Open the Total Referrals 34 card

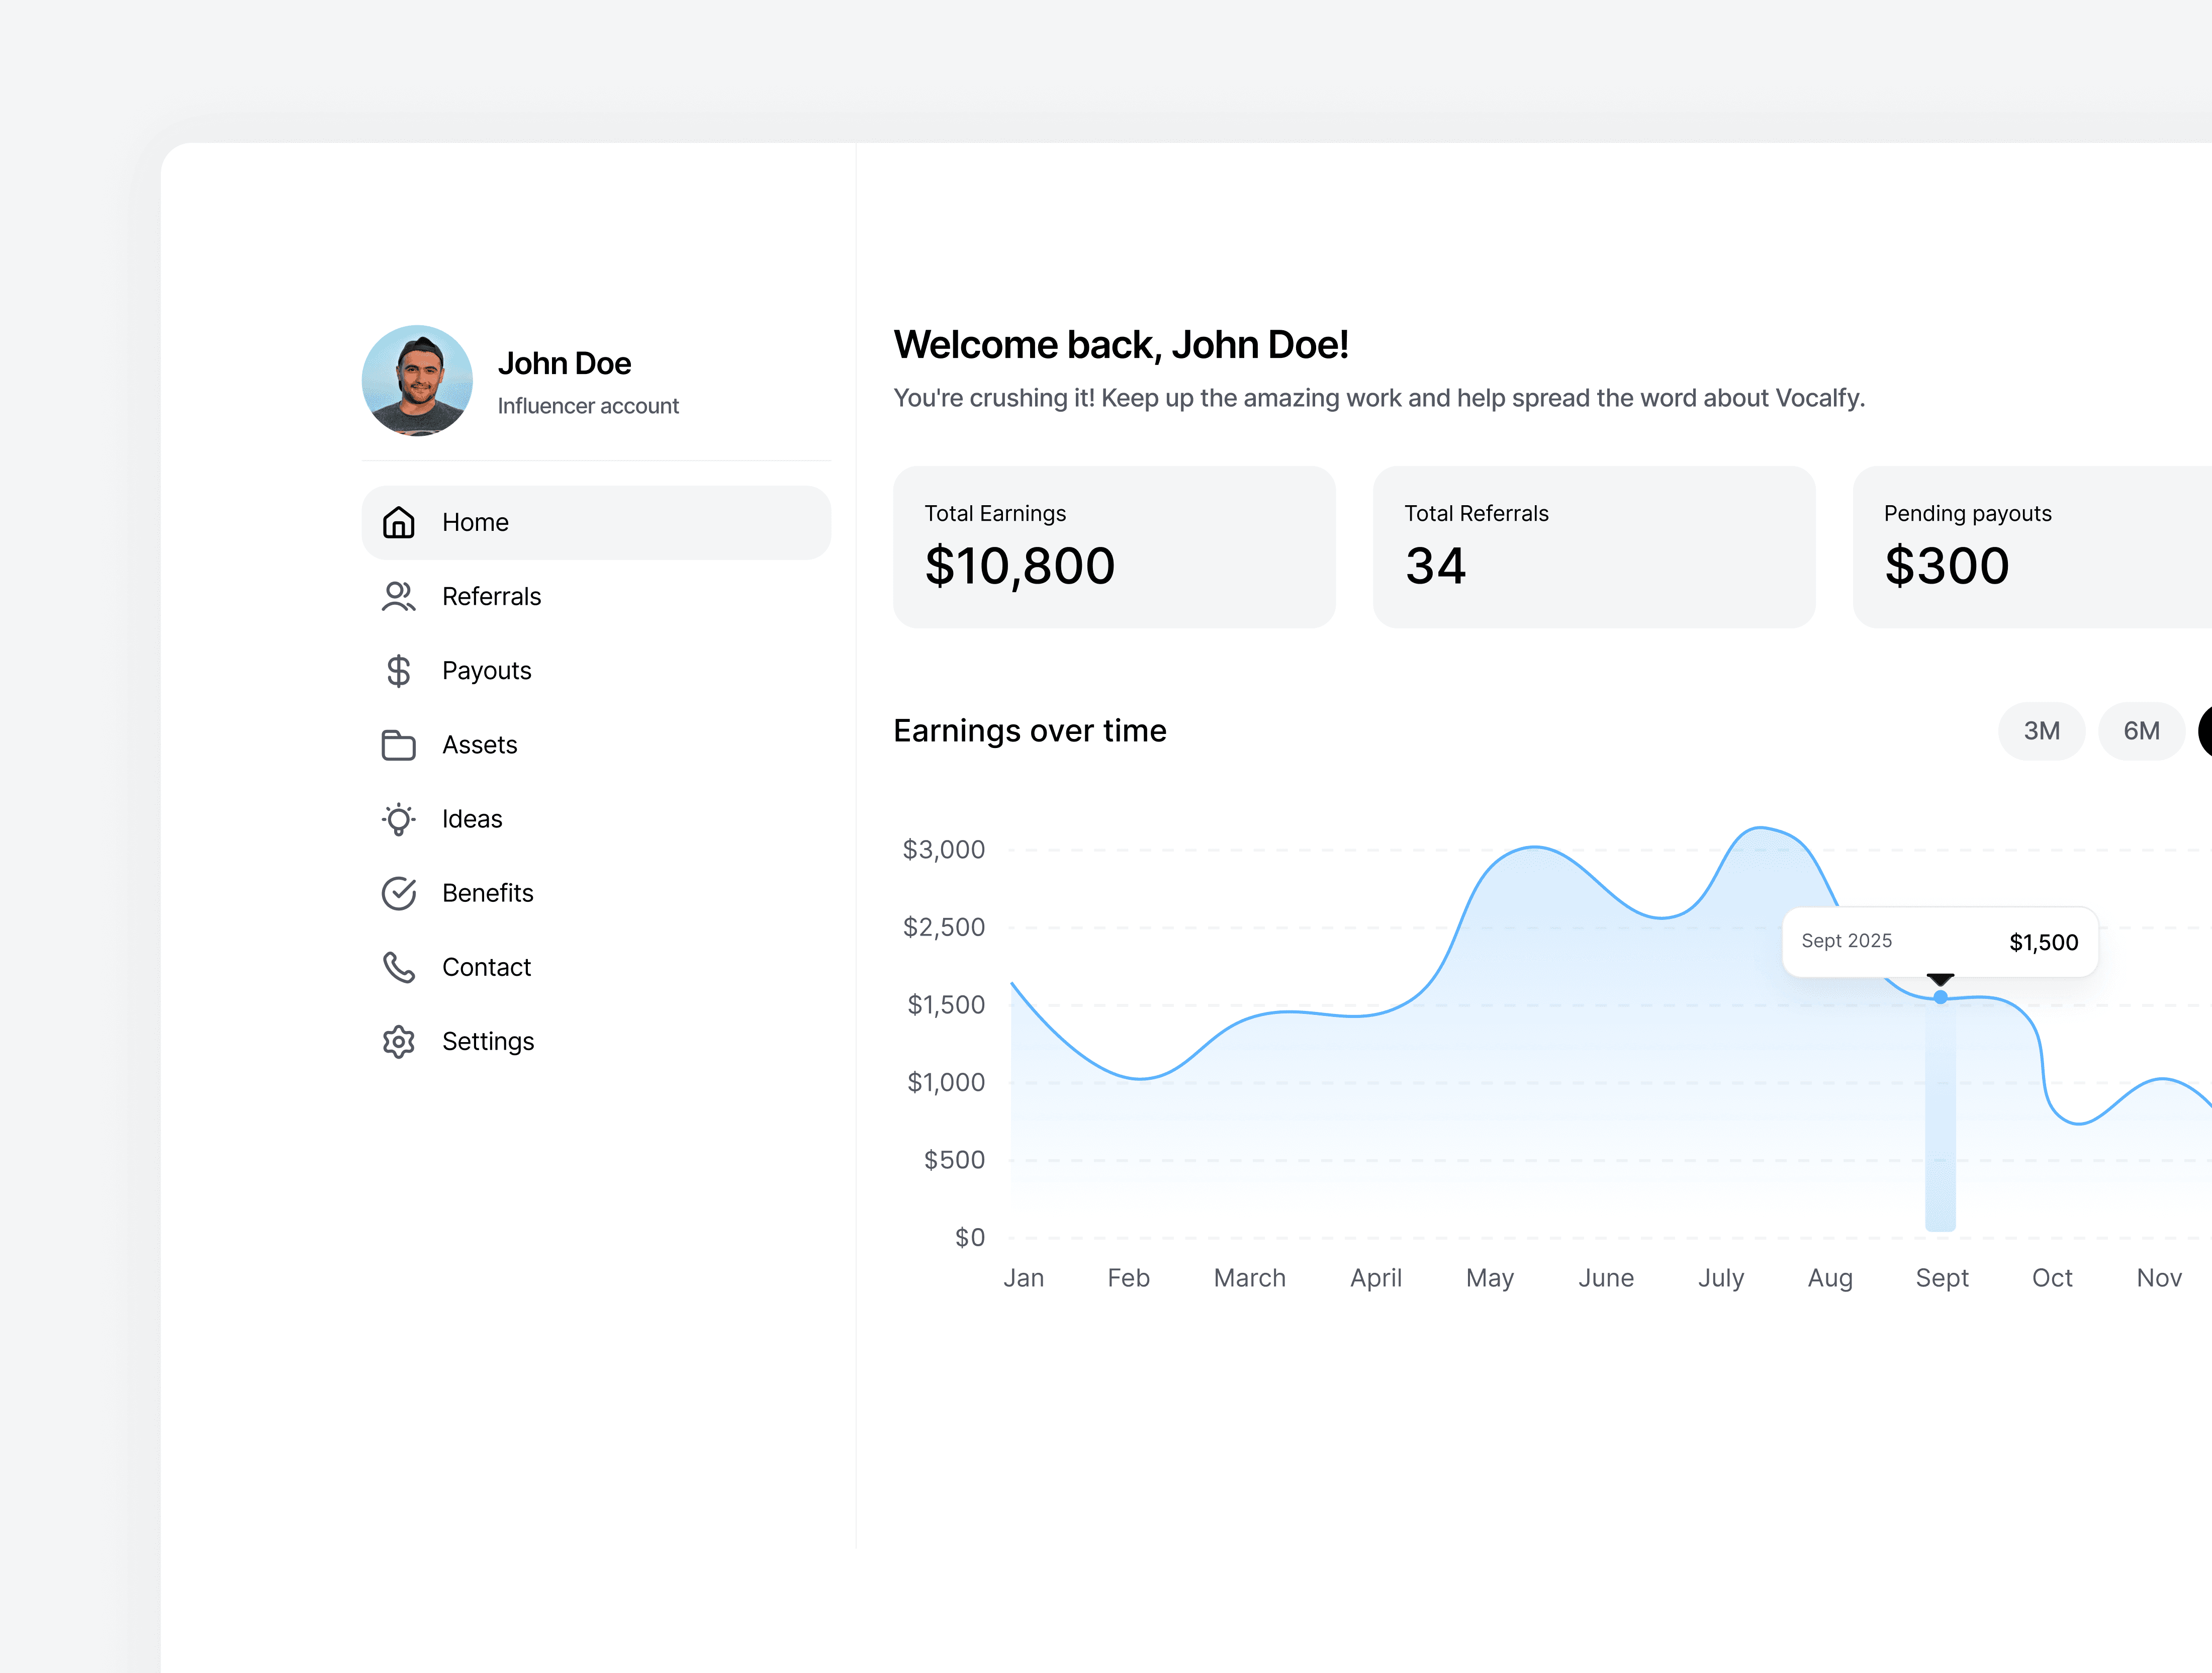[1593, 547]
